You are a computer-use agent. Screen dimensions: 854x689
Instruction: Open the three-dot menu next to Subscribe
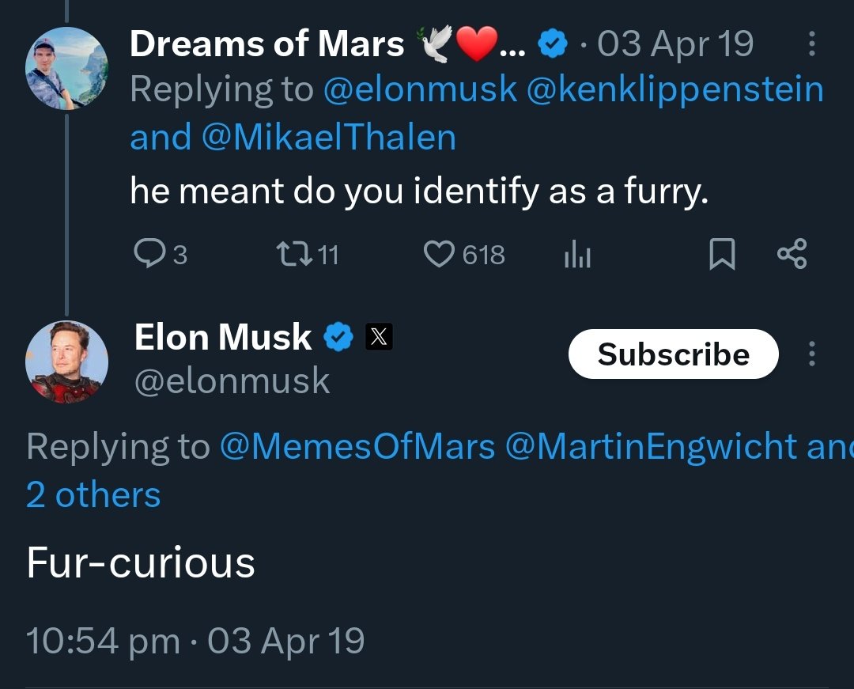point(811,354)
